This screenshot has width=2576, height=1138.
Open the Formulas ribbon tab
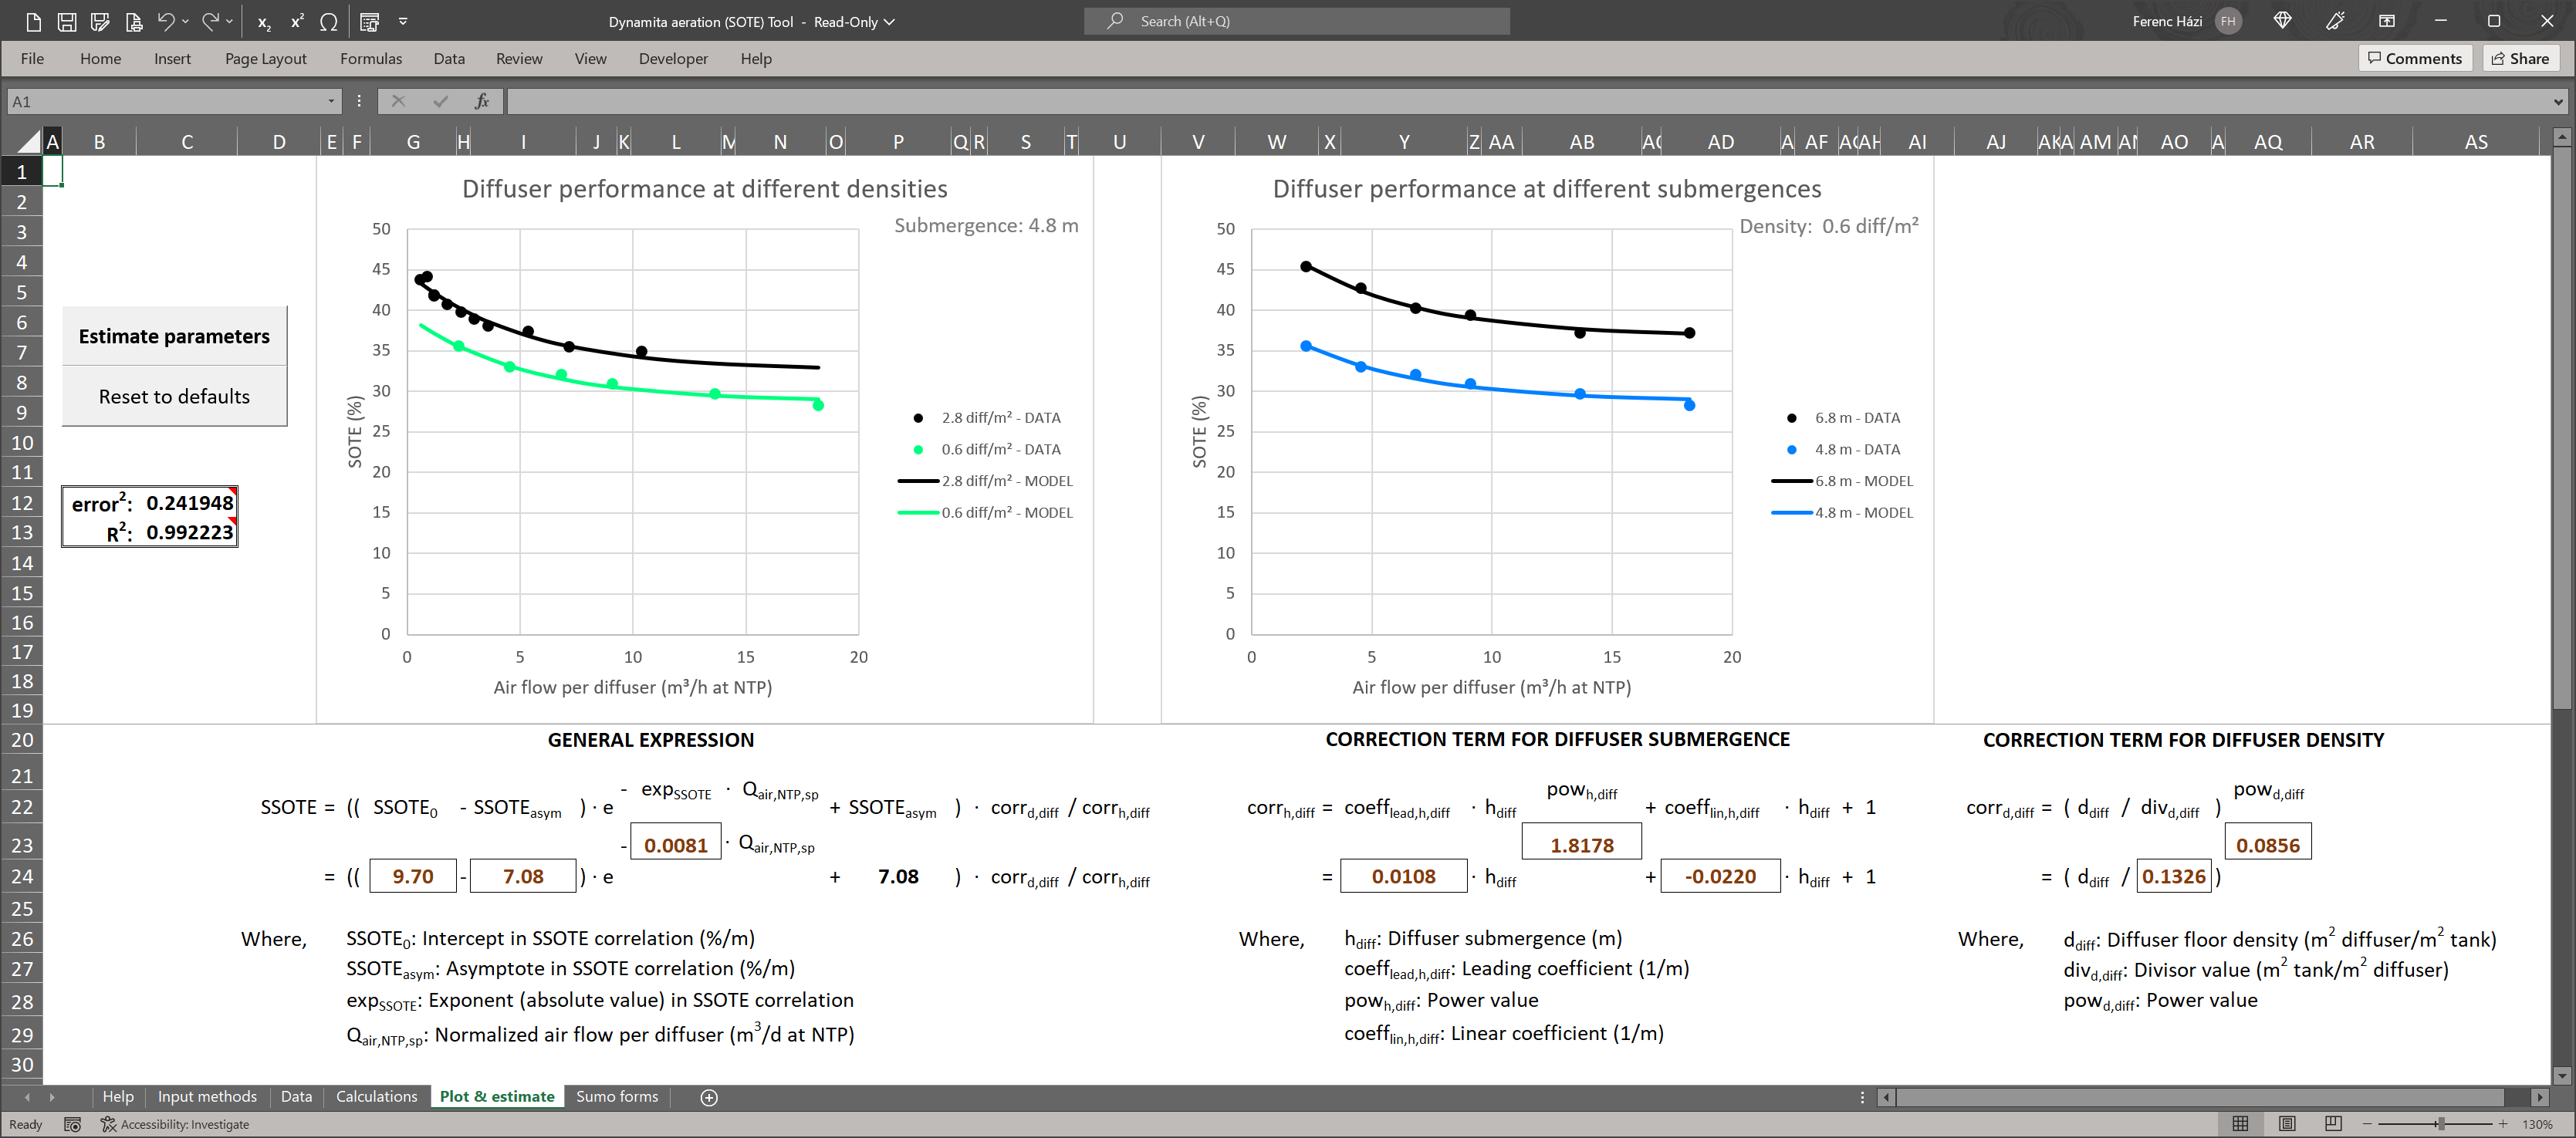pyautogui.click(x=370, y=59)
